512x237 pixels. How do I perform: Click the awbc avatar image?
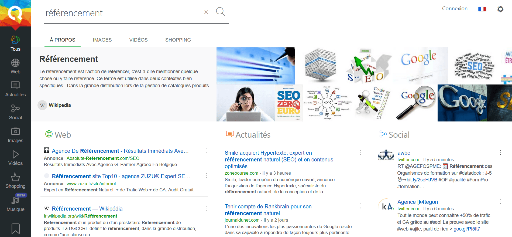coord(386,155)
